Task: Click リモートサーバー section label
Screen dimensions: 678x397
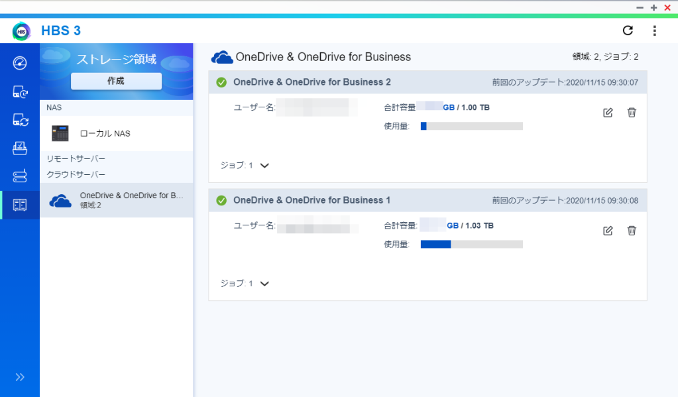Action: point(76,158)
